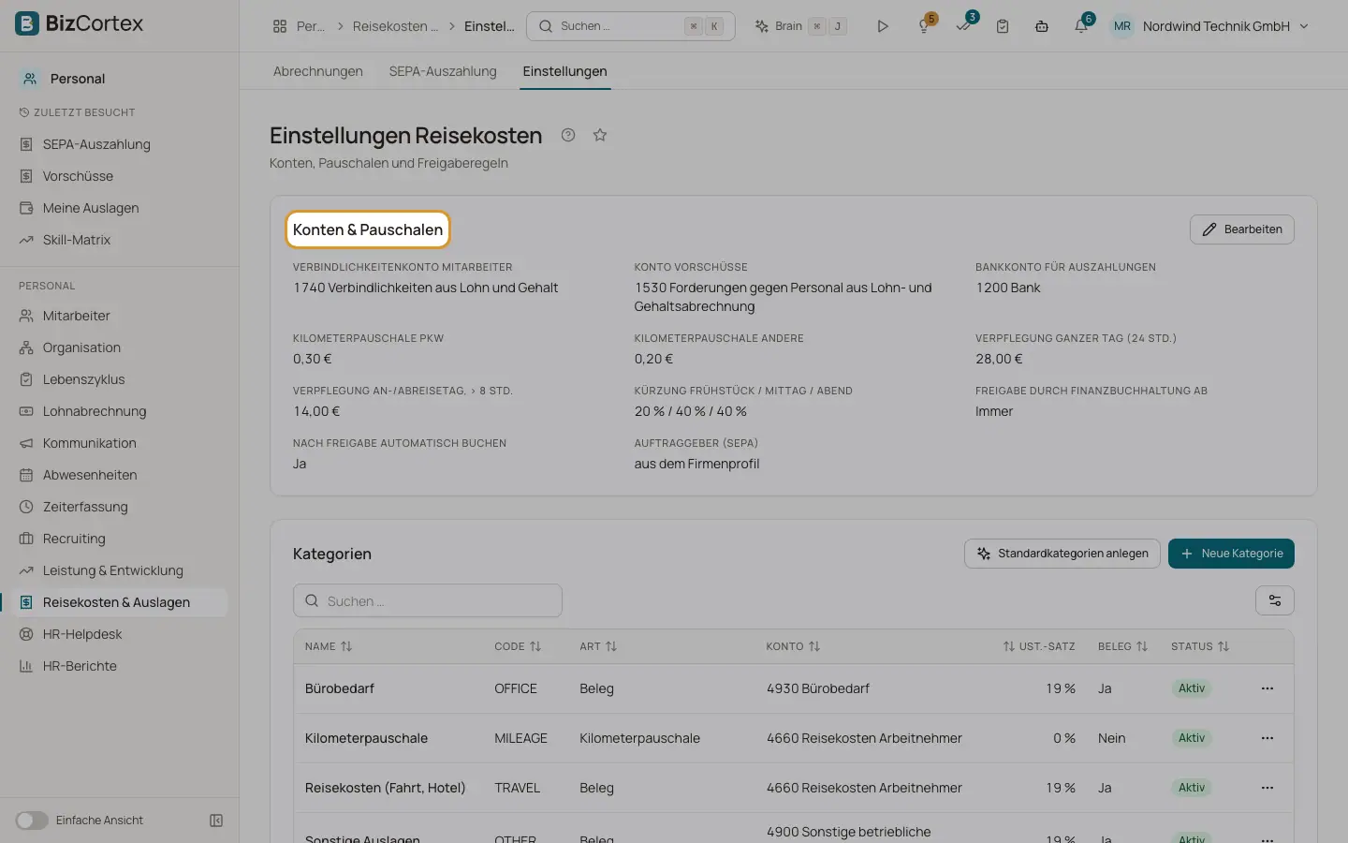Star Einstellungen Reisekosten as favorite
The height and width of the screenshot is (843, 1348).
pyautogui.click(x=600, y=135)
